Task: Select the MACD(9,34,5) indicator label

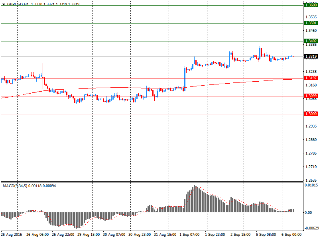Action: (x=15, y=186)
